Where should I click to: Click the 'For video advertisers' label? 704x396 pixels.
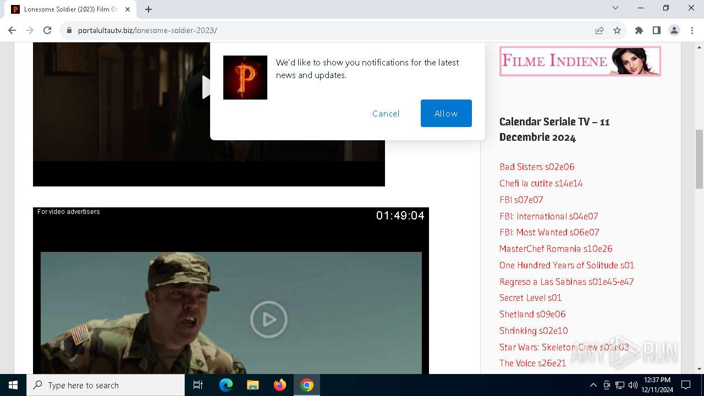69,212
